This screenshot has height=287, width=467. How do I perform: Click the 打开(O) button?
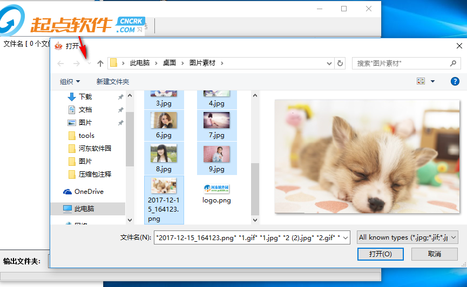pyautogui.click(x=380, y=254)
